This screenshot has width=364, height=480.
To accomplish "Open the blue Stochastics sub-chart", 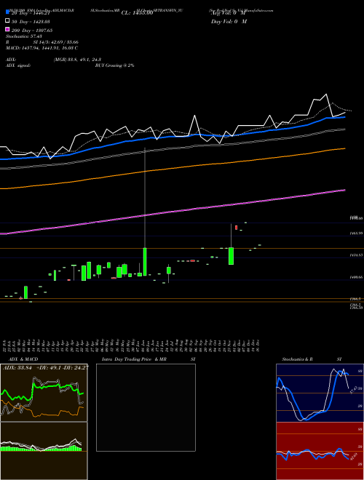I will point(320,393).
